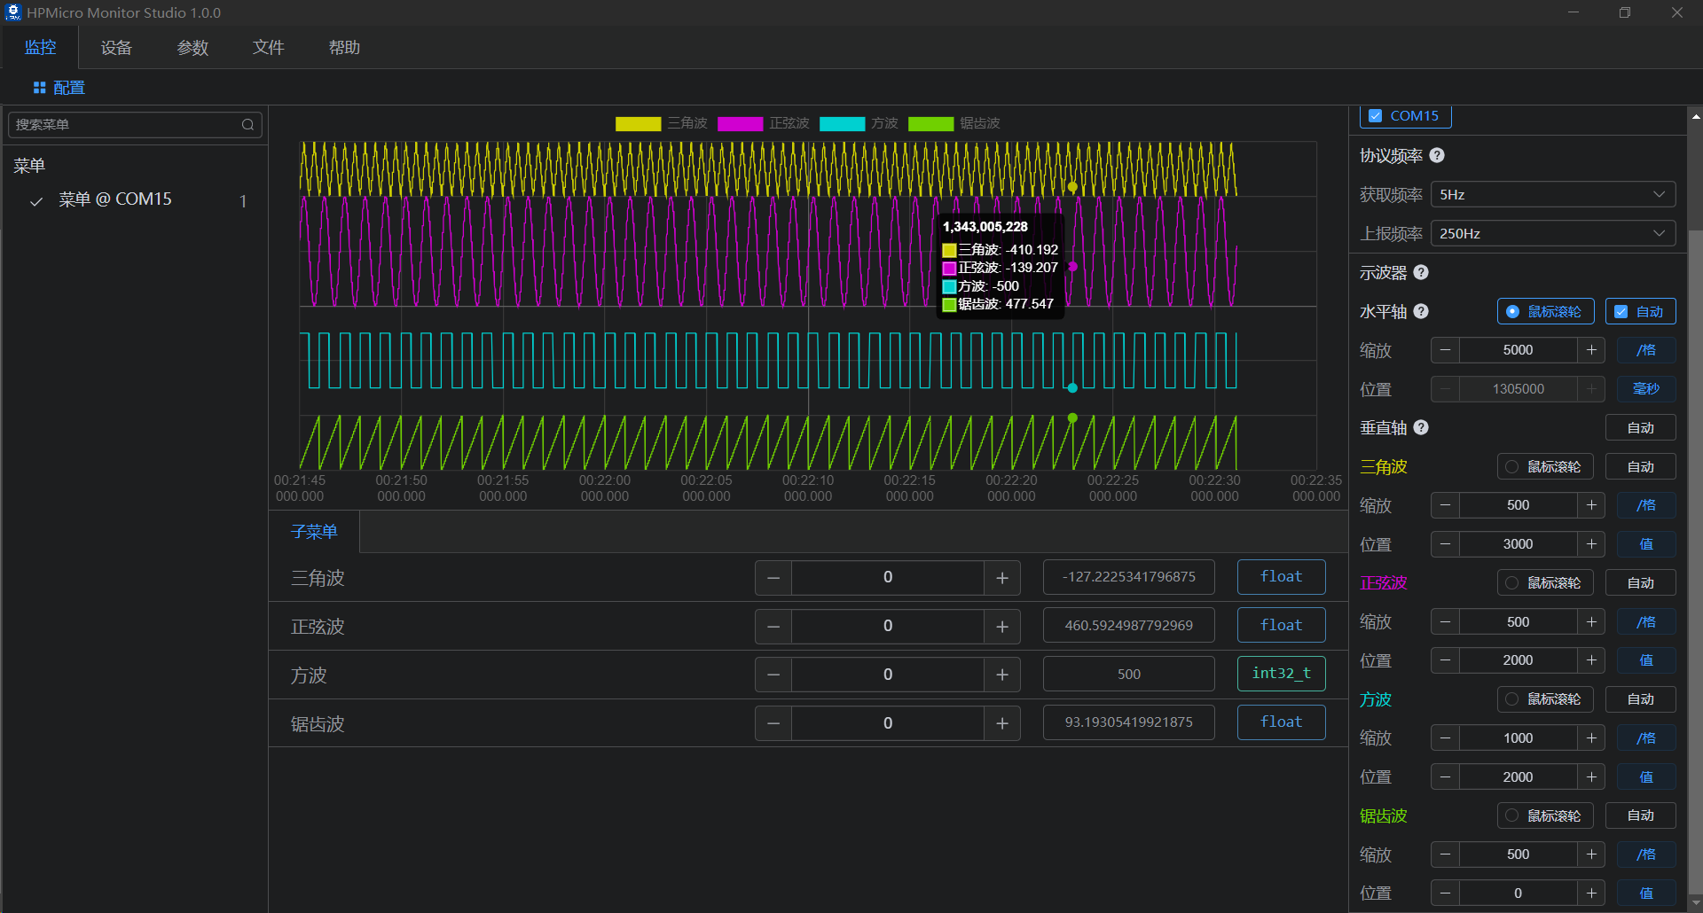
Task: Click 正弦波 自动 button
Action: [x=1641, y=583]
